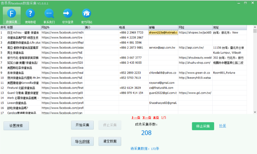Select email cell roysonel@gmail.com

pos(163,83)
